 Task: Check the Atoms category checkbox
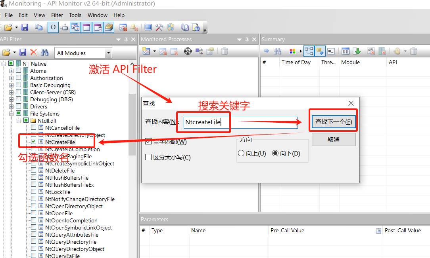[x=18, y=70]
